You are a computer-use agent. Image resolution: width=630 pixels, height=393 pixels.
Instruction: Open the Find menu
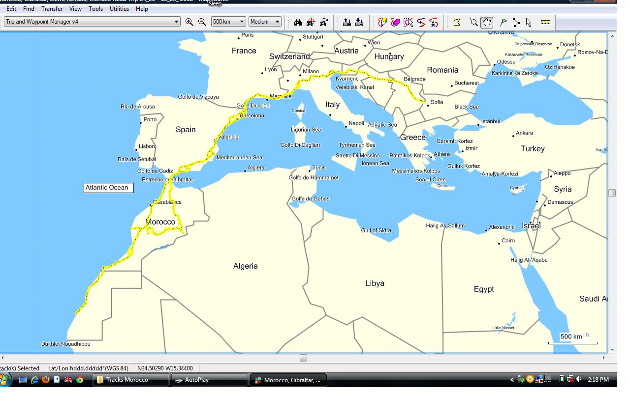click(x=29, y=9)
